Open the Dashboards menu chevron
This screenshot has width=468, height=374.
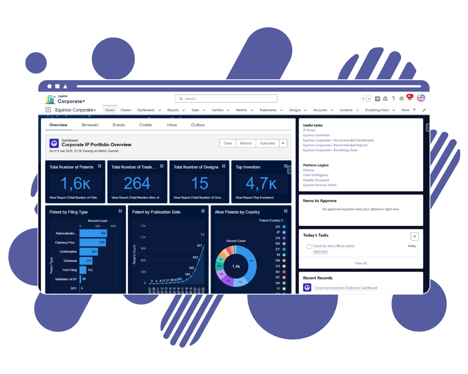point(160,110)
